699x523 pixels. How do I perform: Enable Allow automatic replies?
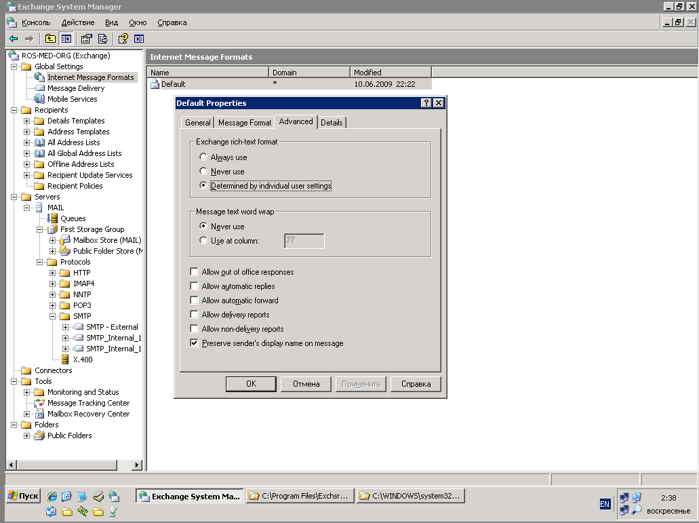click(194, 286)
